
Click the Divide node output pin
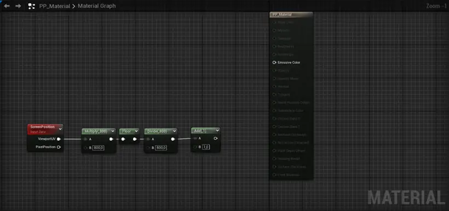click(173, 139)
